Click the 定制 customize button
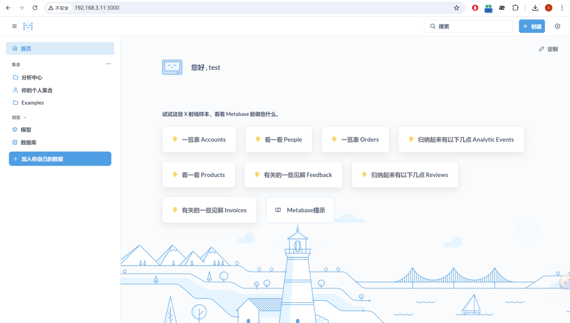This screenshot has height=323, width=570. (x=548, y=49)
